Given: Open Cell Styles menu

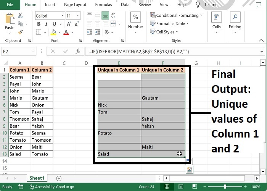Looking at the screenshot, I should 164,32.
